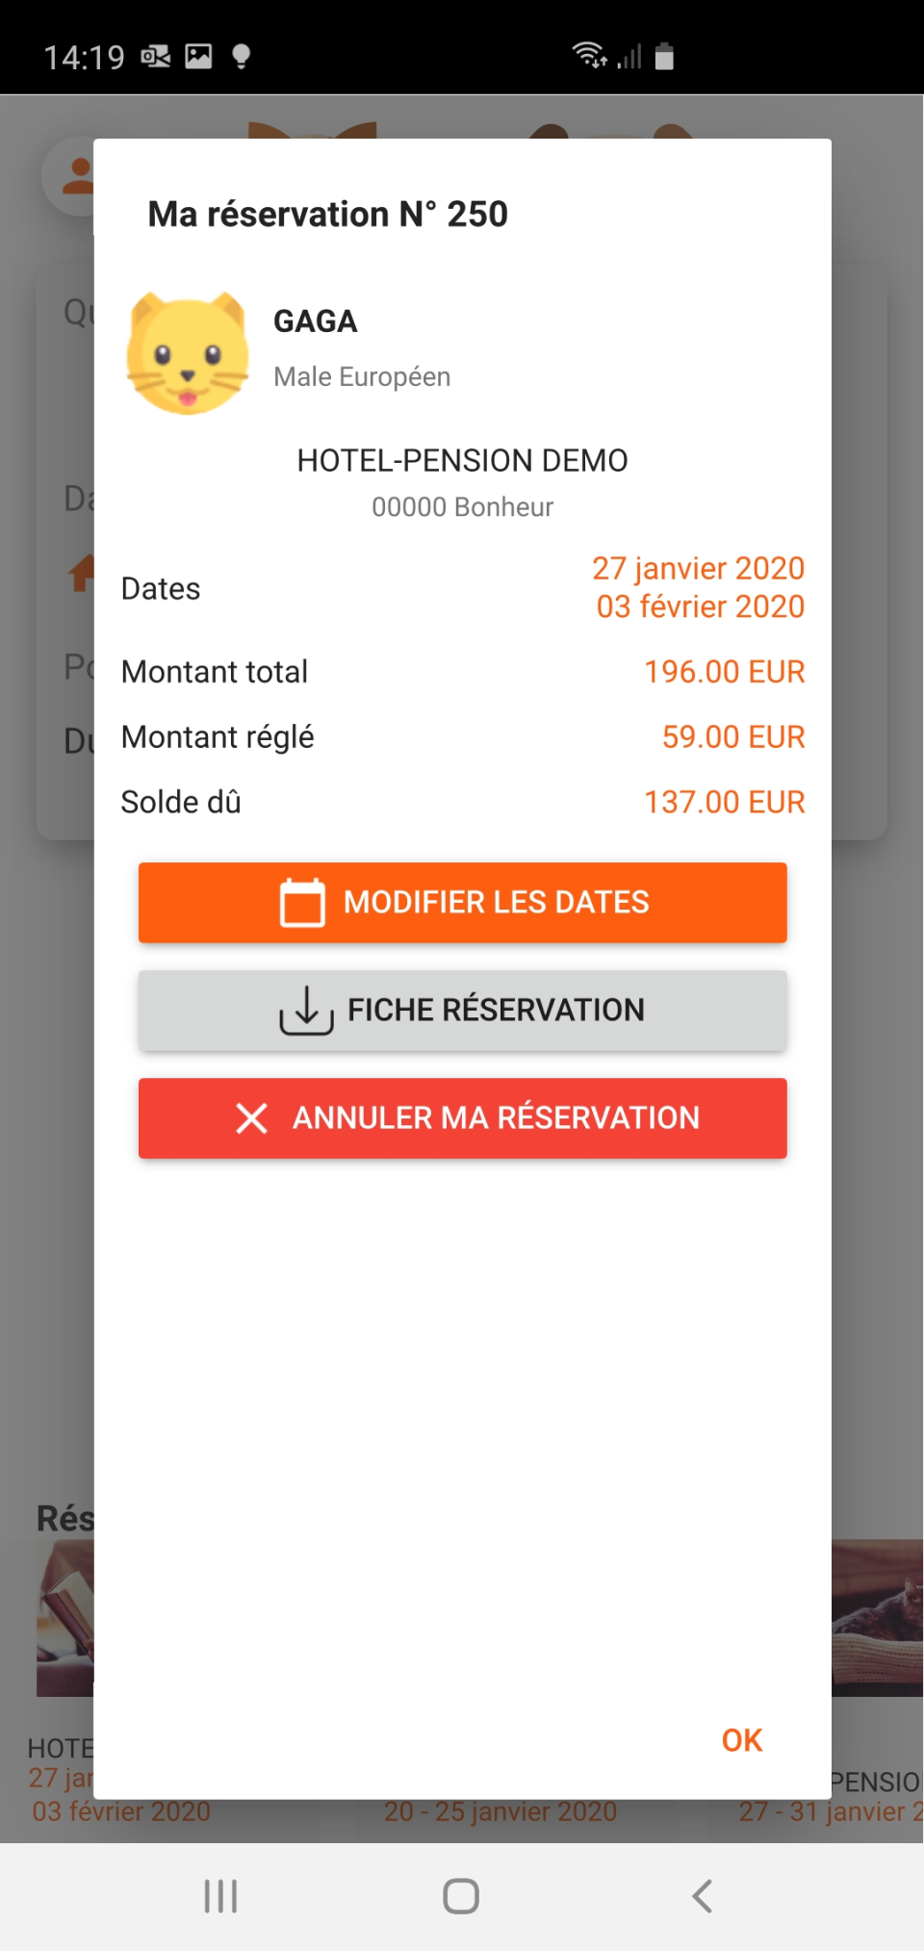This screenshot has height=1951, width=924.
Task: Click the calendar icon on Modifier les dates
Action: point(302,903)
